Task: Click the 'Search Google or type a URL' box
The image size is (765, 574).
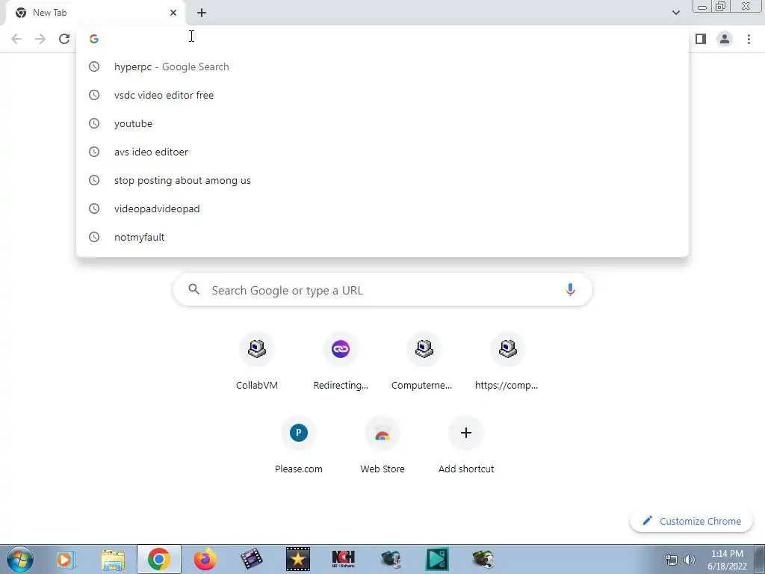Action: coord(382,290)
